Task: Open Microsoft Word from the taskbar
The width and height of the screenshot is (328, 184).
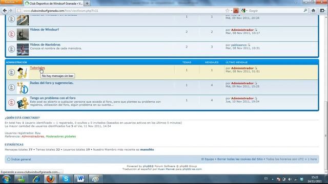Action: [80, 179]
